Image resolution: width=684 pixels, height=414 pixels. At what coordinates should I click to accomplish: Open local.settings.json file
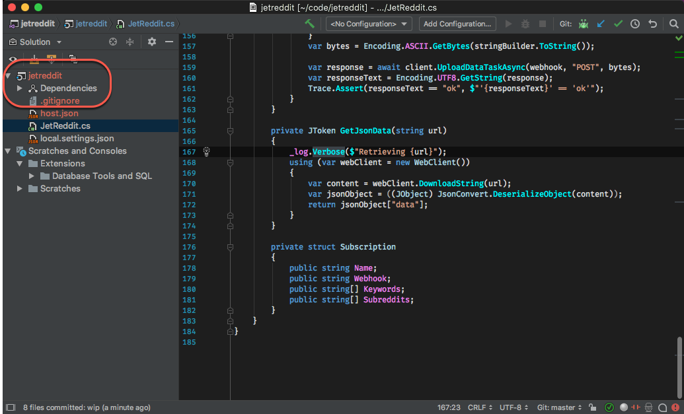point(77,139)
